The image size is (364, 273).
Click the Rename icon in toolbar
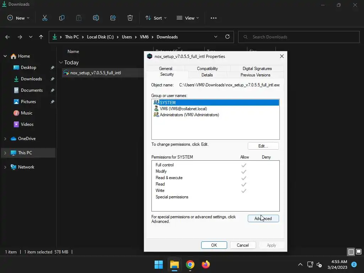[x=96, y=18]
